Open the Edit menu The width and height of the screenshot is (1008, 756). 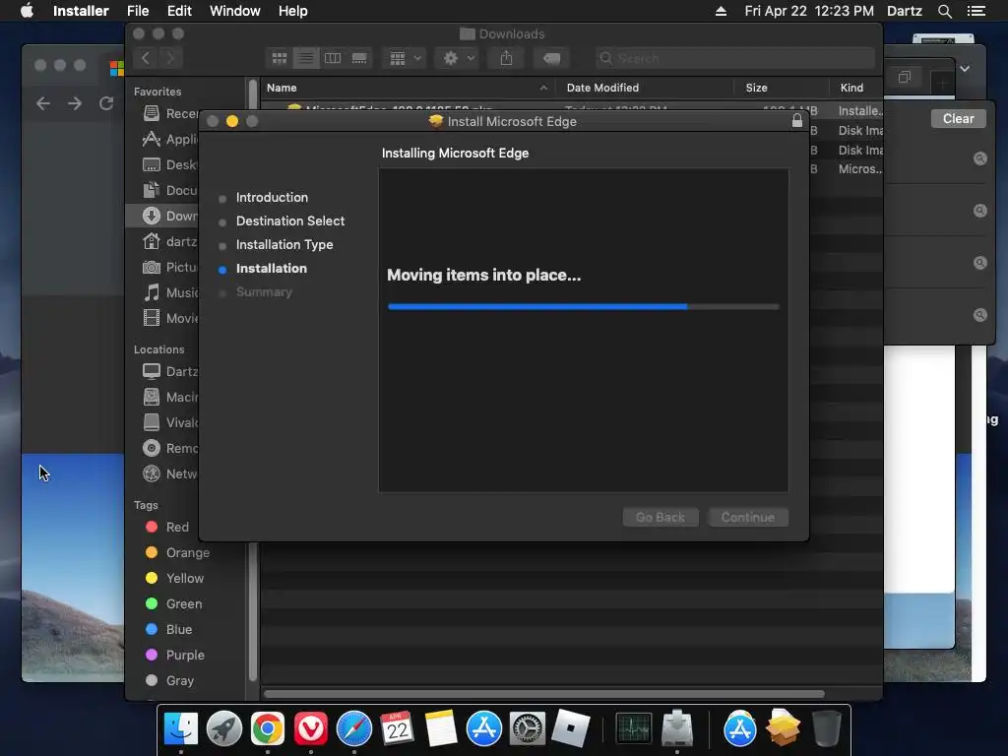tap(179, 11)
